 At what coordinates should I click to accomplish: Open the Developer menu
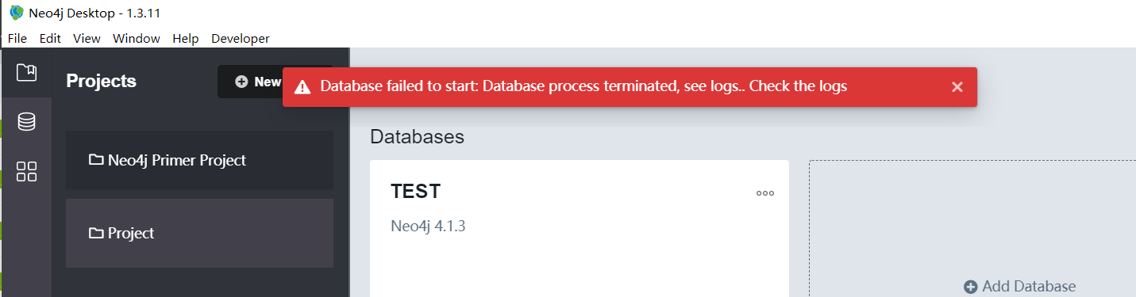[241, 38]
